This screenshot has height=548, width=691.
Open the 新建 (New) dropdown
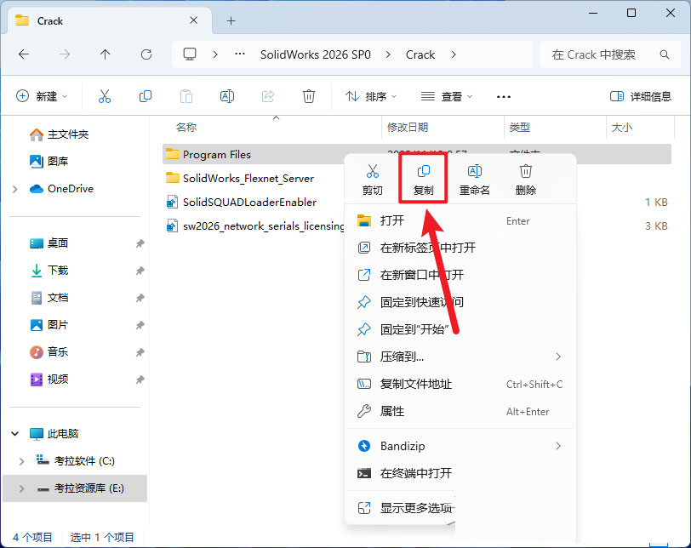tap(42, 96)
